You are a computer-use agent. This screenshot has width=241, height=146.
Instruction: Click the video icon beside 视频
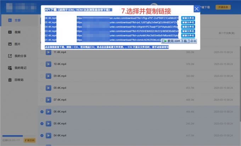pyautogui.click(x=10, y=32)
